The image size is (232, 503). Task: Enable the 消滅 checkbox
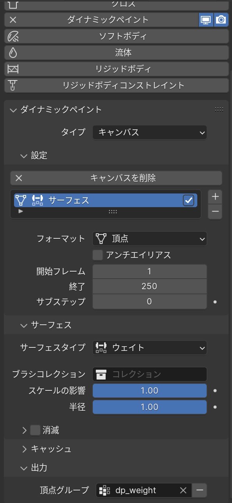coord(35,430)
